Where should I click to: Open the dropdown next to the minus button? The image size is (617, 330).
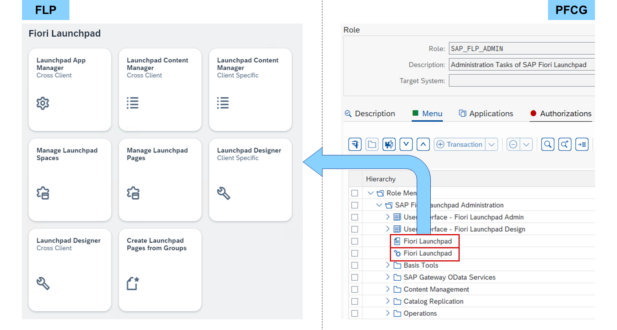pos(526,144)
